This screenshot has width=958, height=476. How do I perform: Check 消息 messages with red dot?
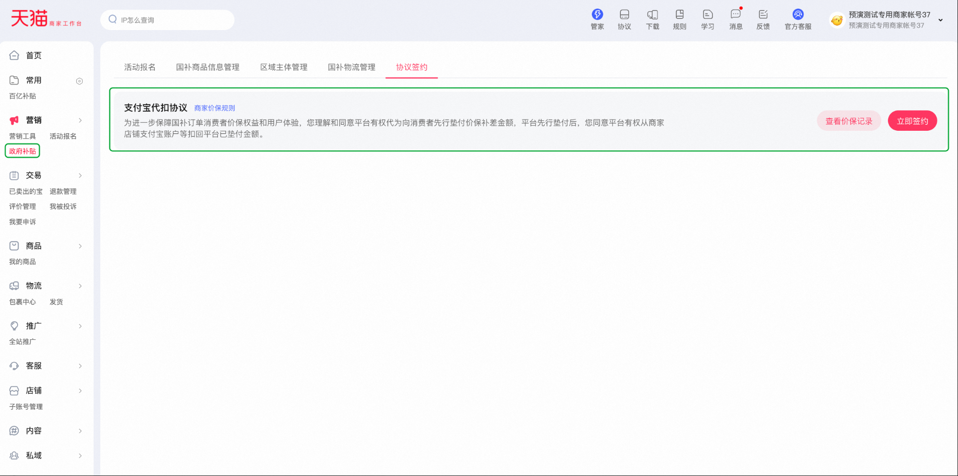pos(736,15)
